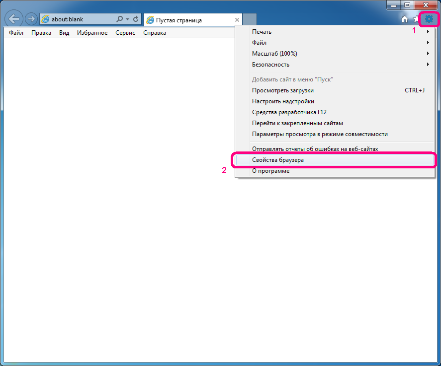Open the Favorites star icon
The image size is (441, 366).
415,19
